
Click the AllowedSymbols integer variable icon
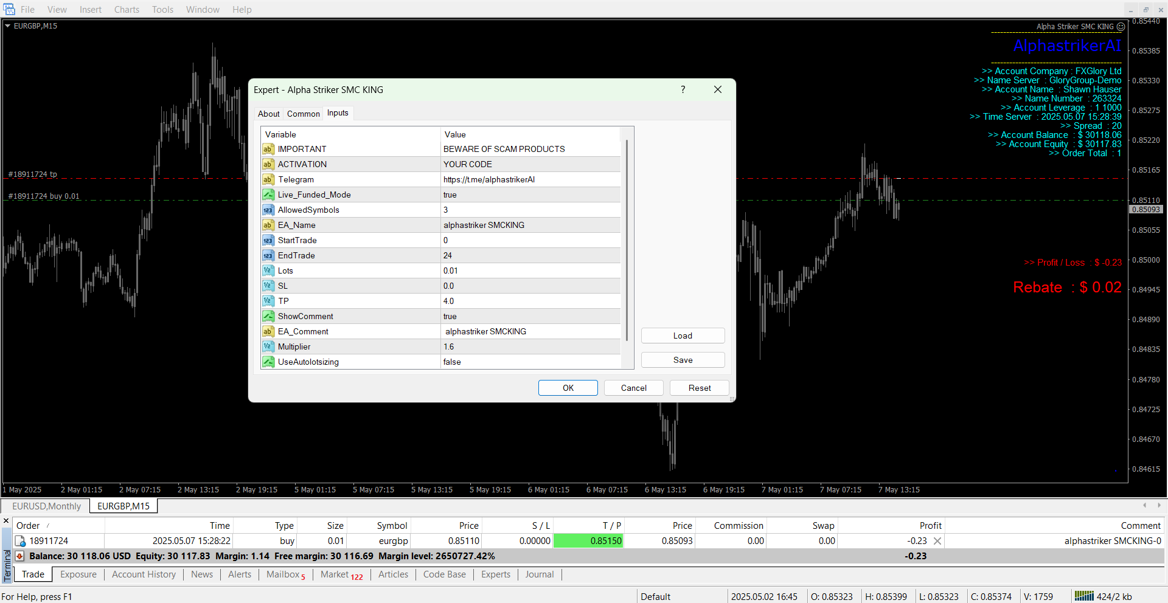pos(268,210)
